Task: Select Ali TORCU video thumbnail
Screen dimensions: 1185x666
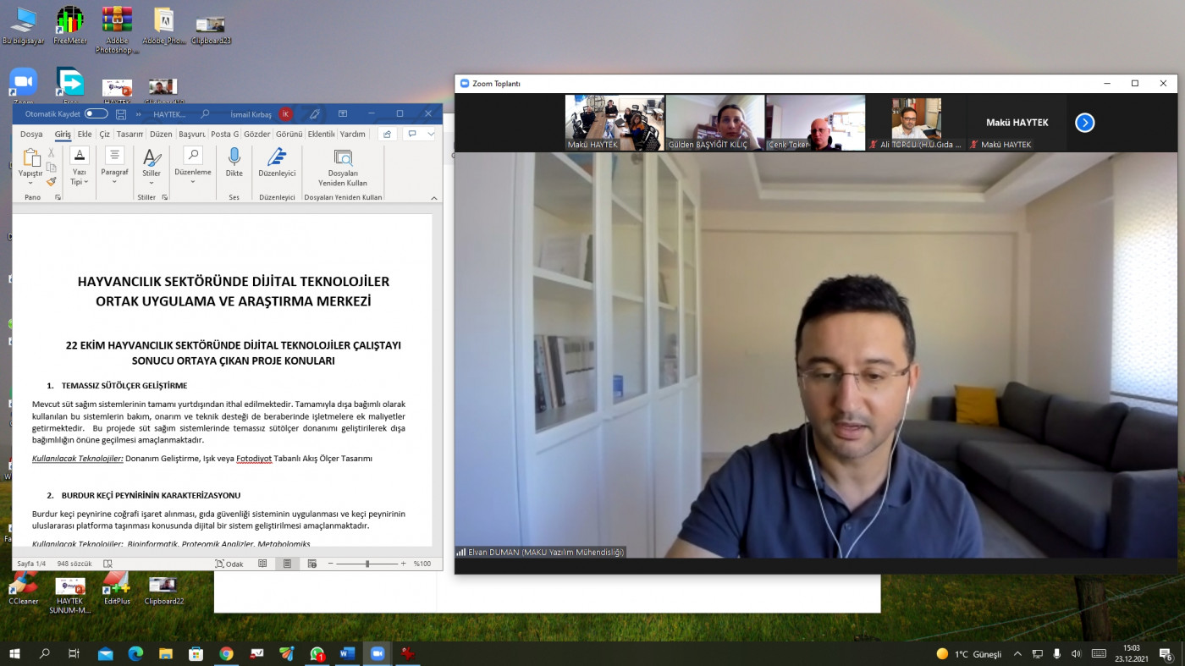Action: (x=916, y=123)
